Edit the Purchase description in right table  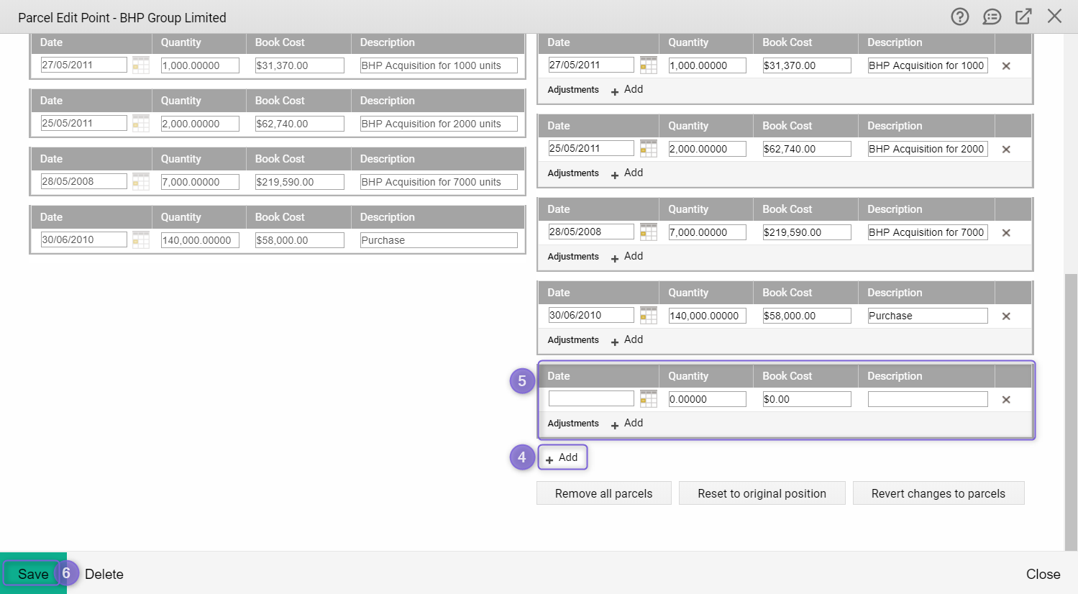click(x=928, y=316)
